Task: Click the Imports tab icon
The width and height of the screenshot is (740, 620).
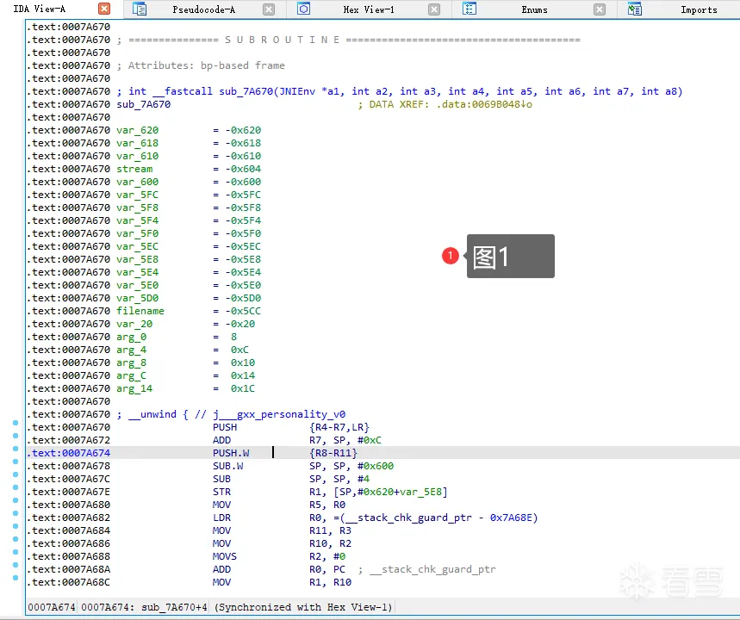Action: (635, 9)
